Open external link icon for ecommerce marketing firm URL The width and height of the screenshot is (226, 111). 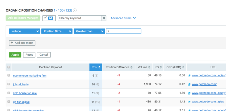click(189, 76)
